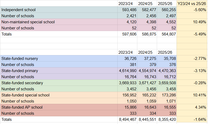The width and height of the screenshot is (208, 124).
Task: Click the 36,726 cell
Action: pos(127,59)
